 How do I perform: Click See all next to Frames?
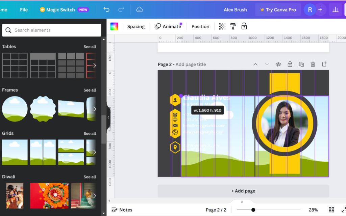tap(90, 90)
